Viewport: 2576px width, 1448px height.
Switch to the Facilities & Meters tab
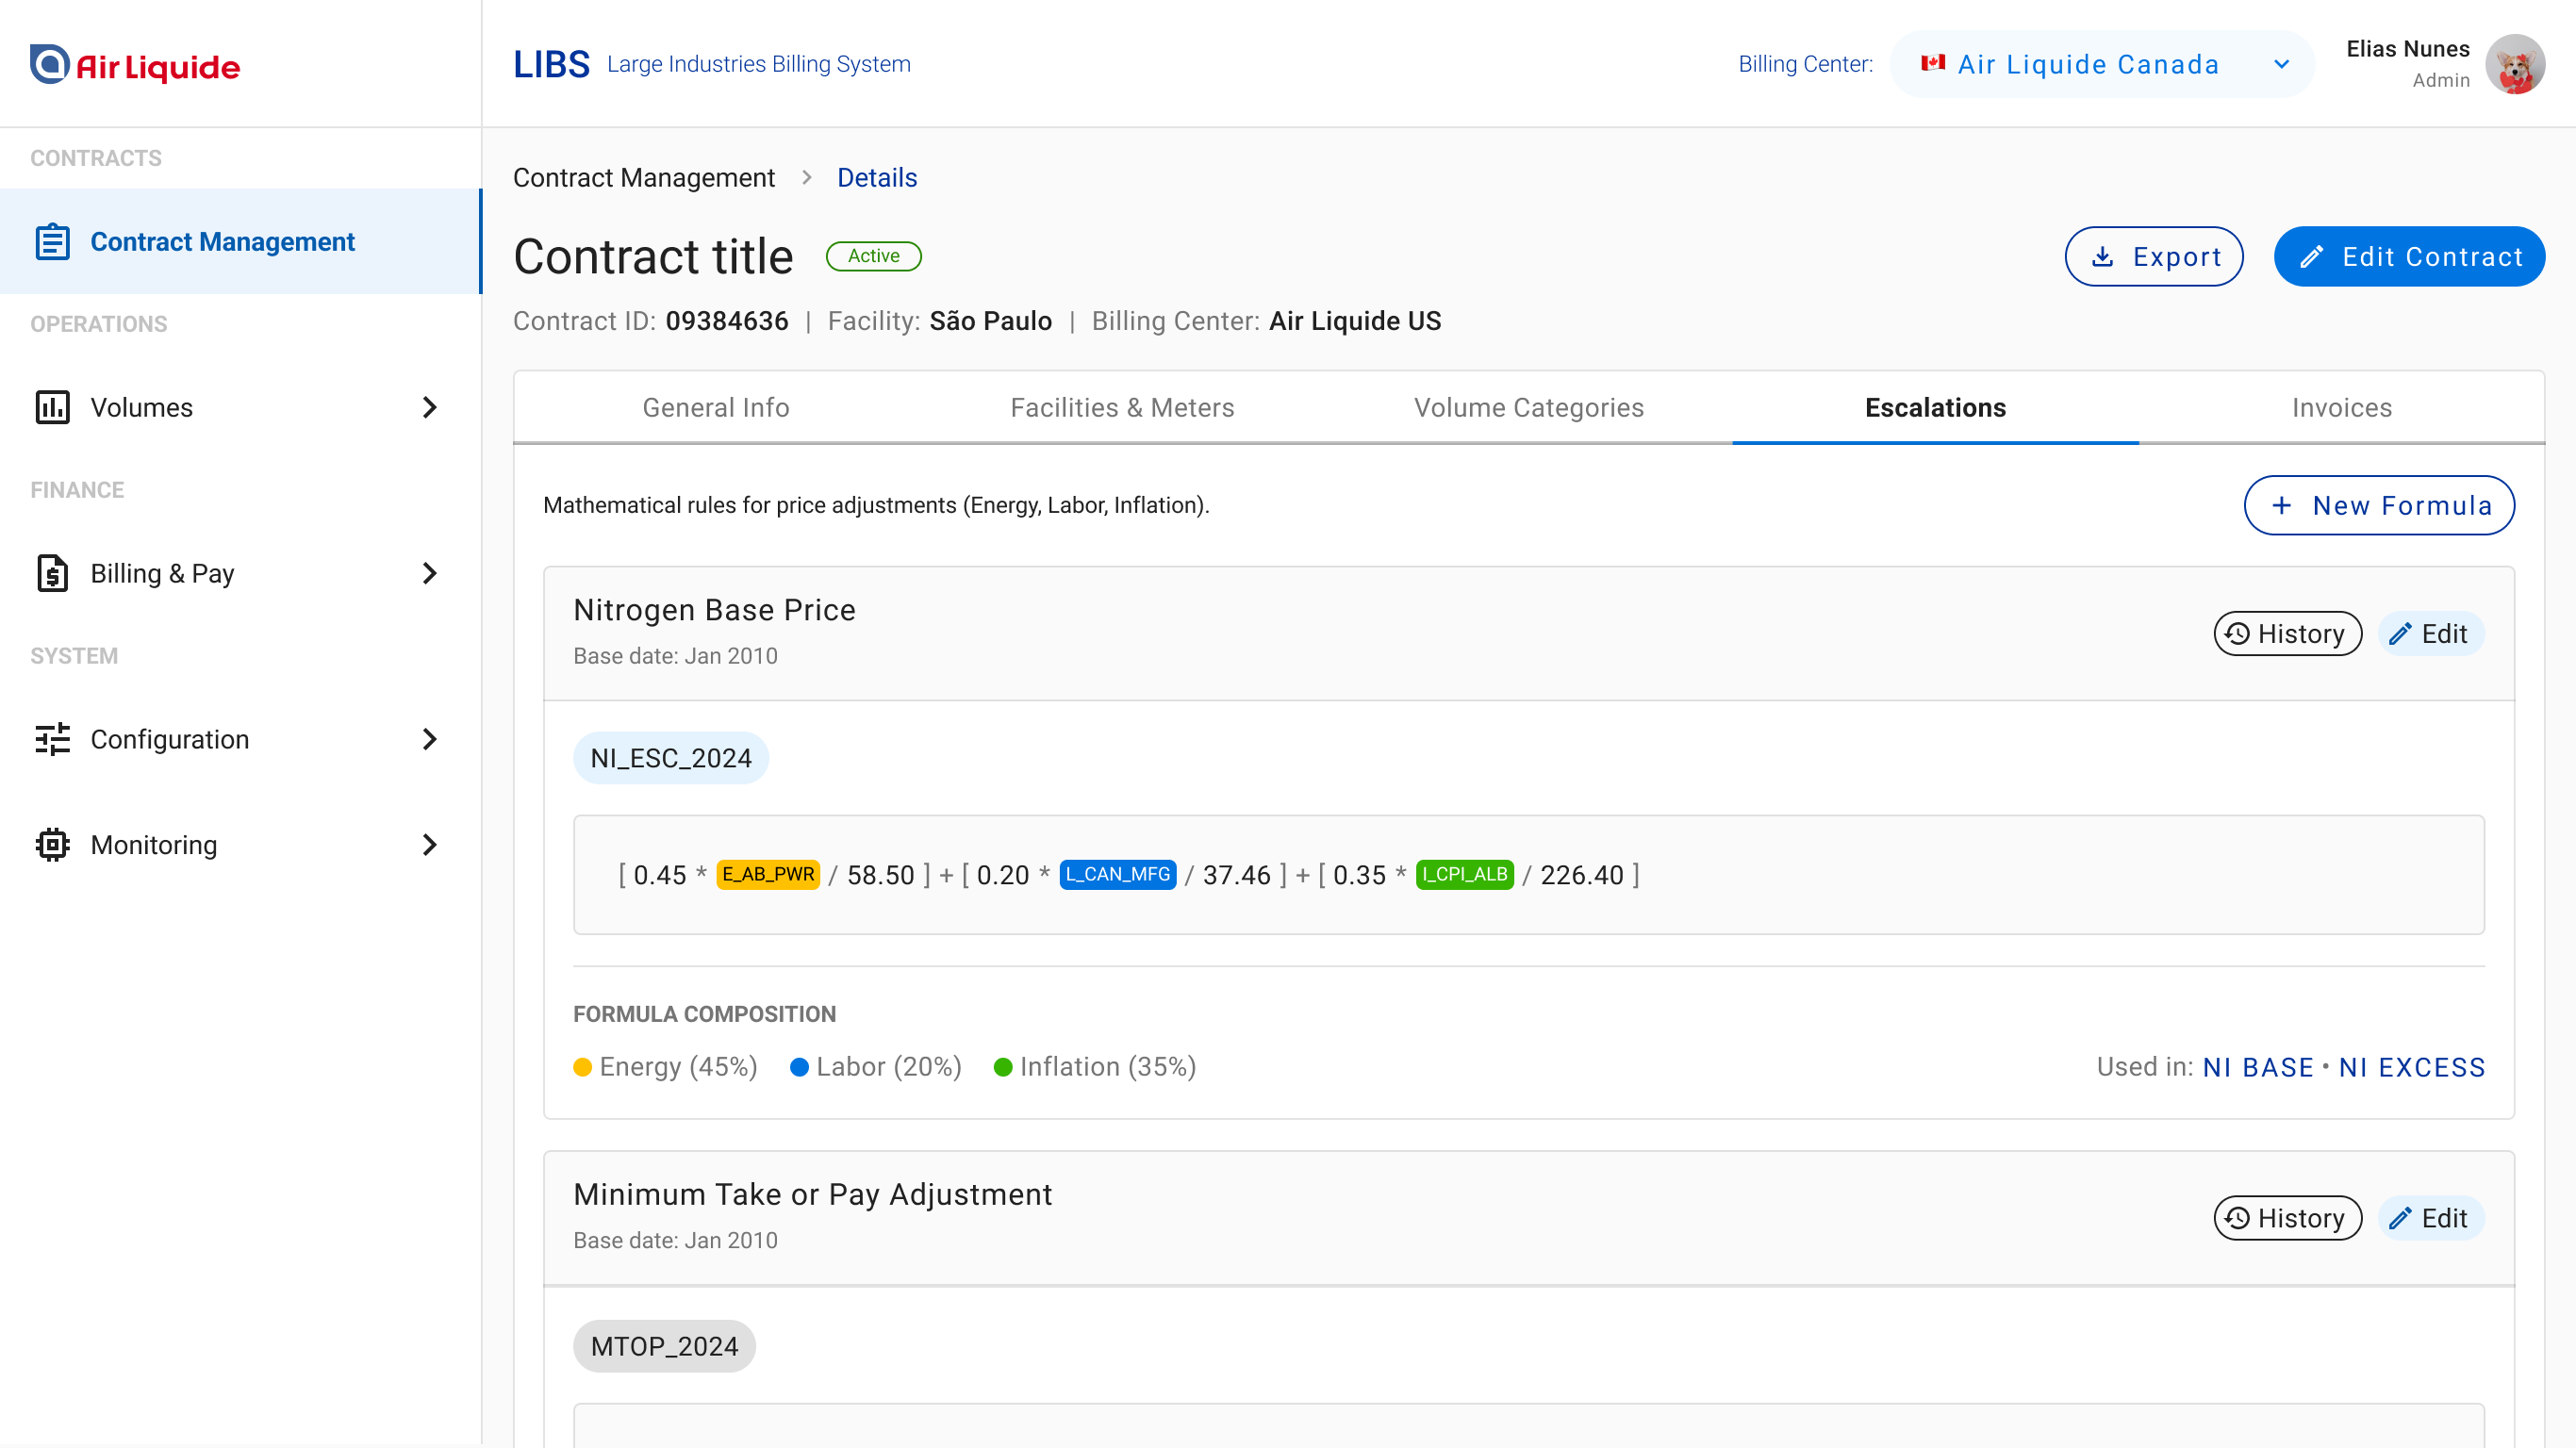tap(1122, 408)
